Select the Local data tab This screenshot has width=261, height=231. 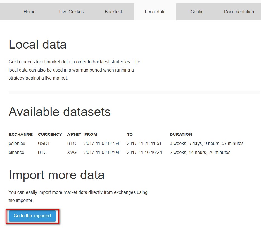[155, 12]
